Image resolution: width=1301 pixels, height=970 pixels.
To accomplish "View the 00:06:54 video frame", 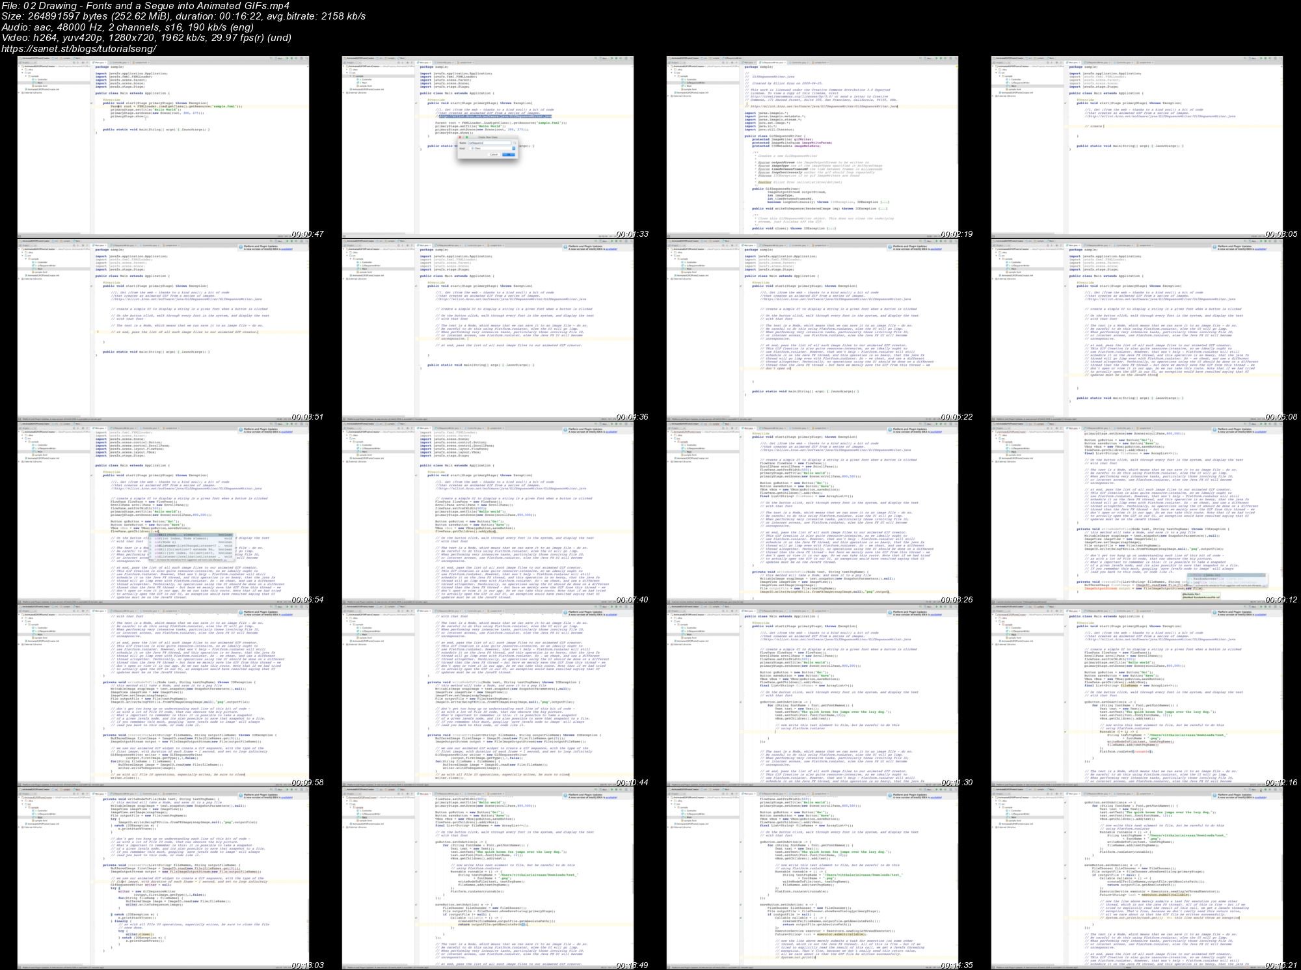I will [x=163, y=513].
